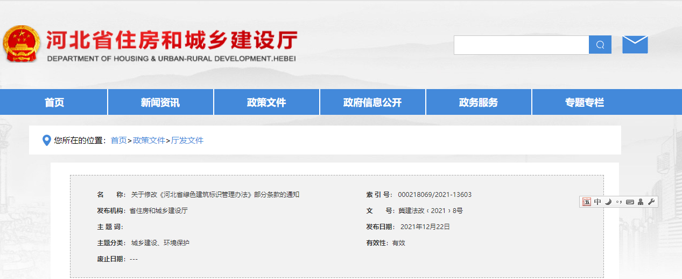
Task: Open IME settings wrench icon
Action: 651,202
